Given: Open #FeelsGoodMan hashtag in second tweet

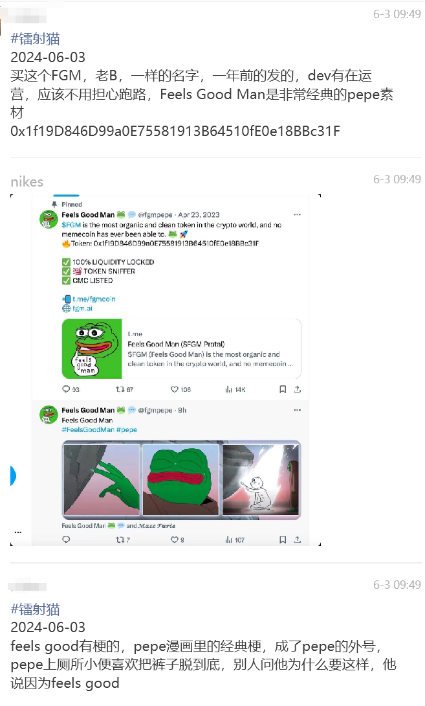Looking at the screenshot, I should pyautogui.click(x=88, y=429).
